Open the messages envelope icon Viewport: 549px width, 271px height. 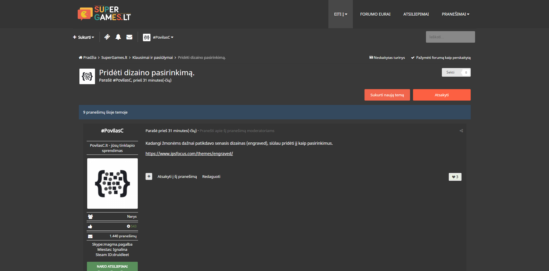pyautogui.click(x=129, y=37)
